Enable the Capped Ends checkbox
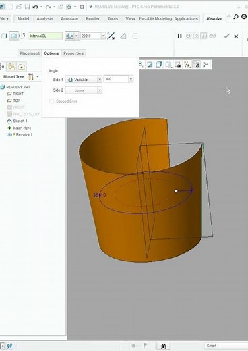 [51, 101]
